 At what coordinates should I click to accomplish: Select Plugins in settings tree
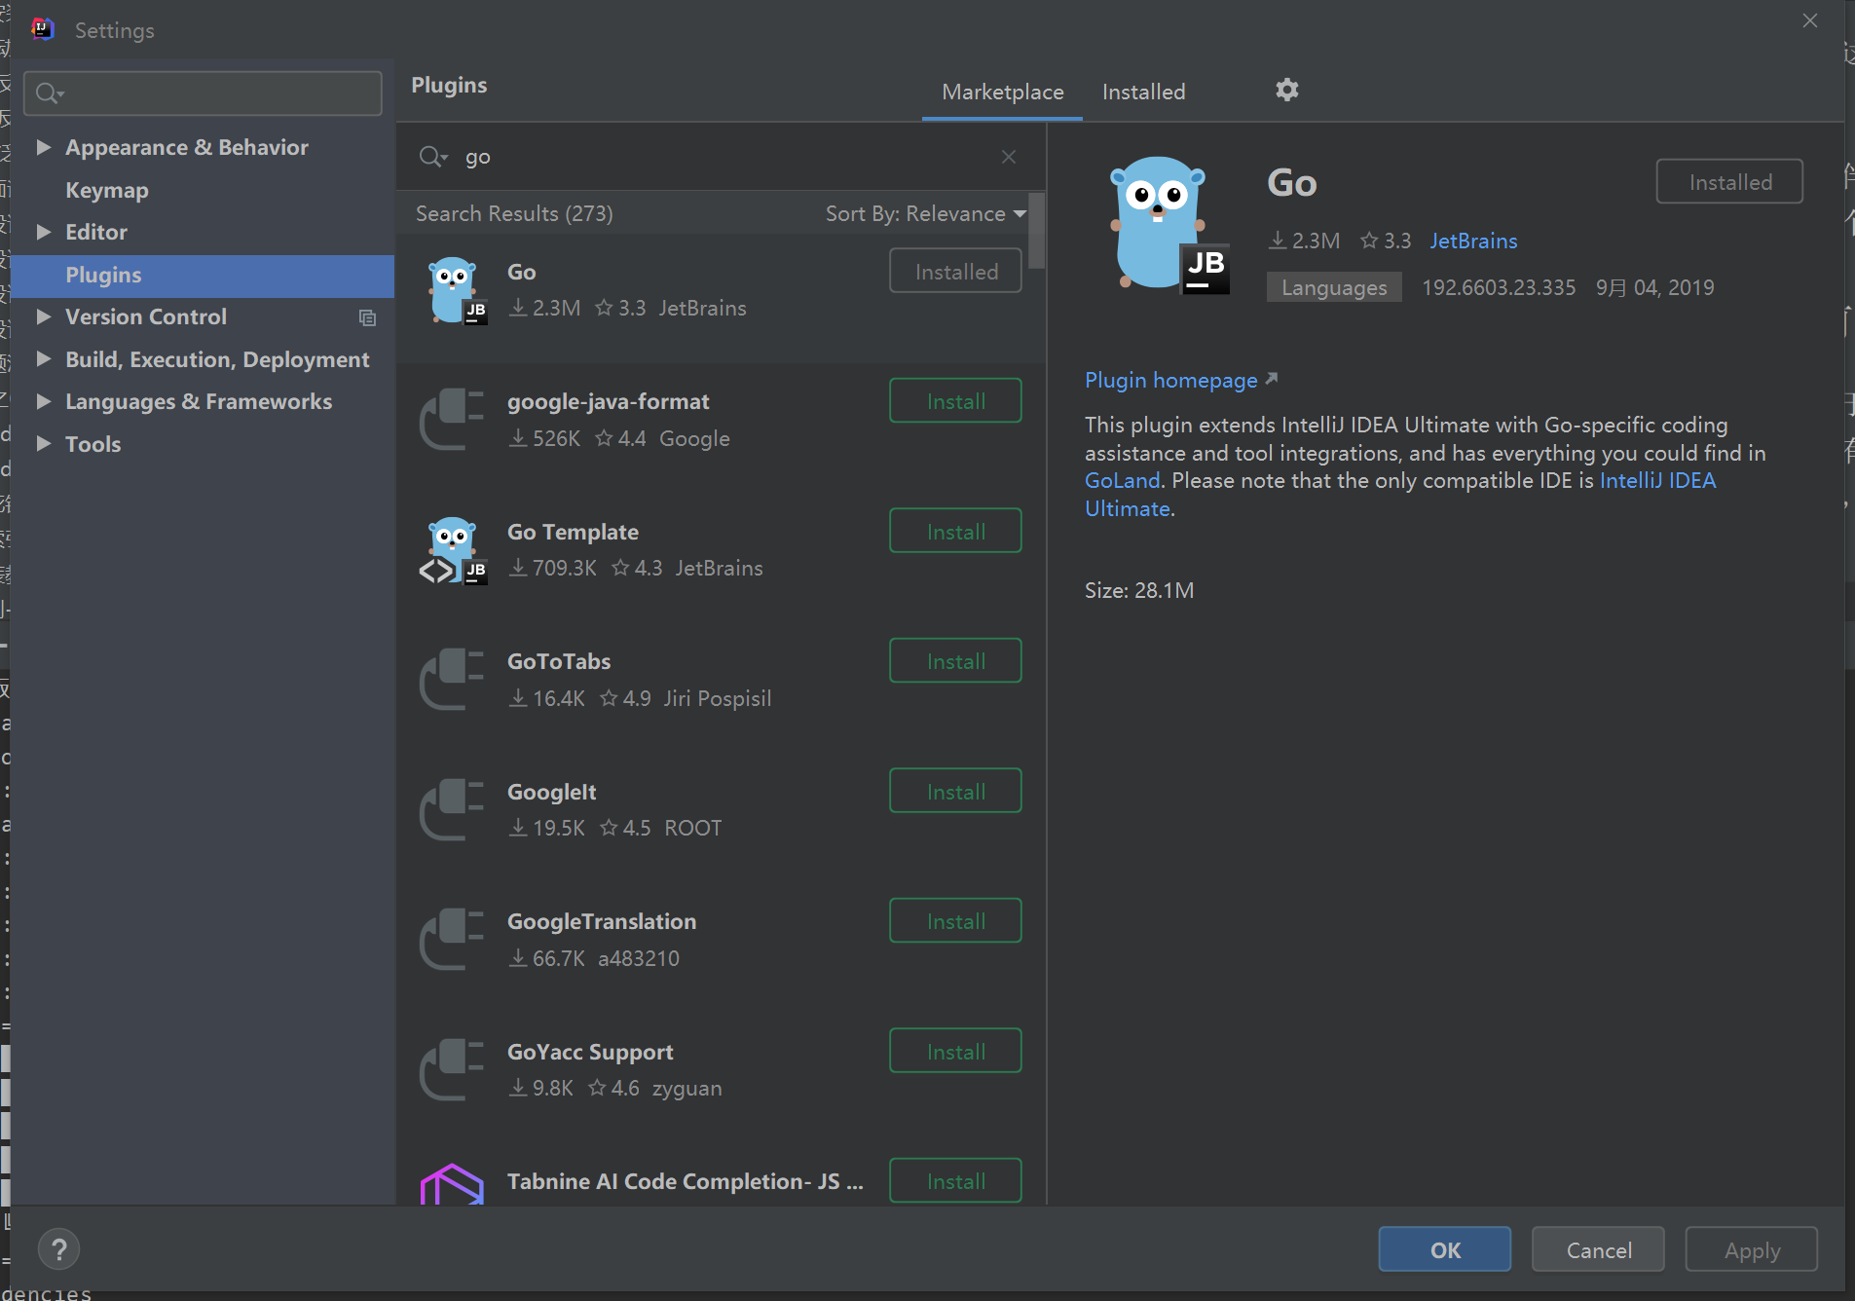coord(203,275)
